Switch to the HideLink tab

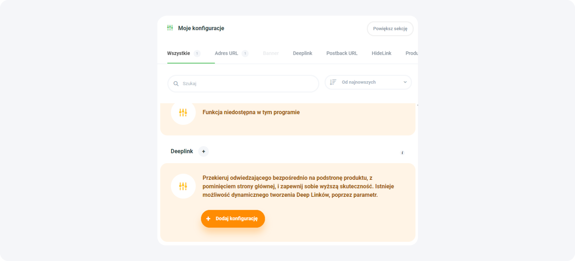click(x=381, y=53)
